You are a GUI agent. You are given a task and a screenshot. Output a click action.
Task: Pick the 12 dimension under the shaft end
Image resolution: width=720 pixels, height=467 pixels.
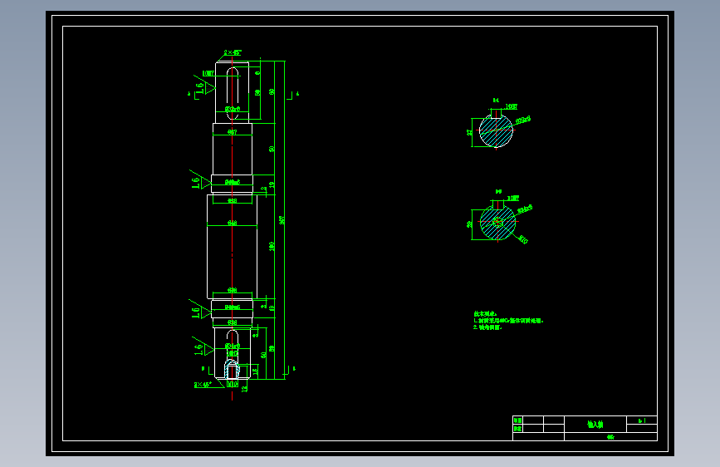244,388
